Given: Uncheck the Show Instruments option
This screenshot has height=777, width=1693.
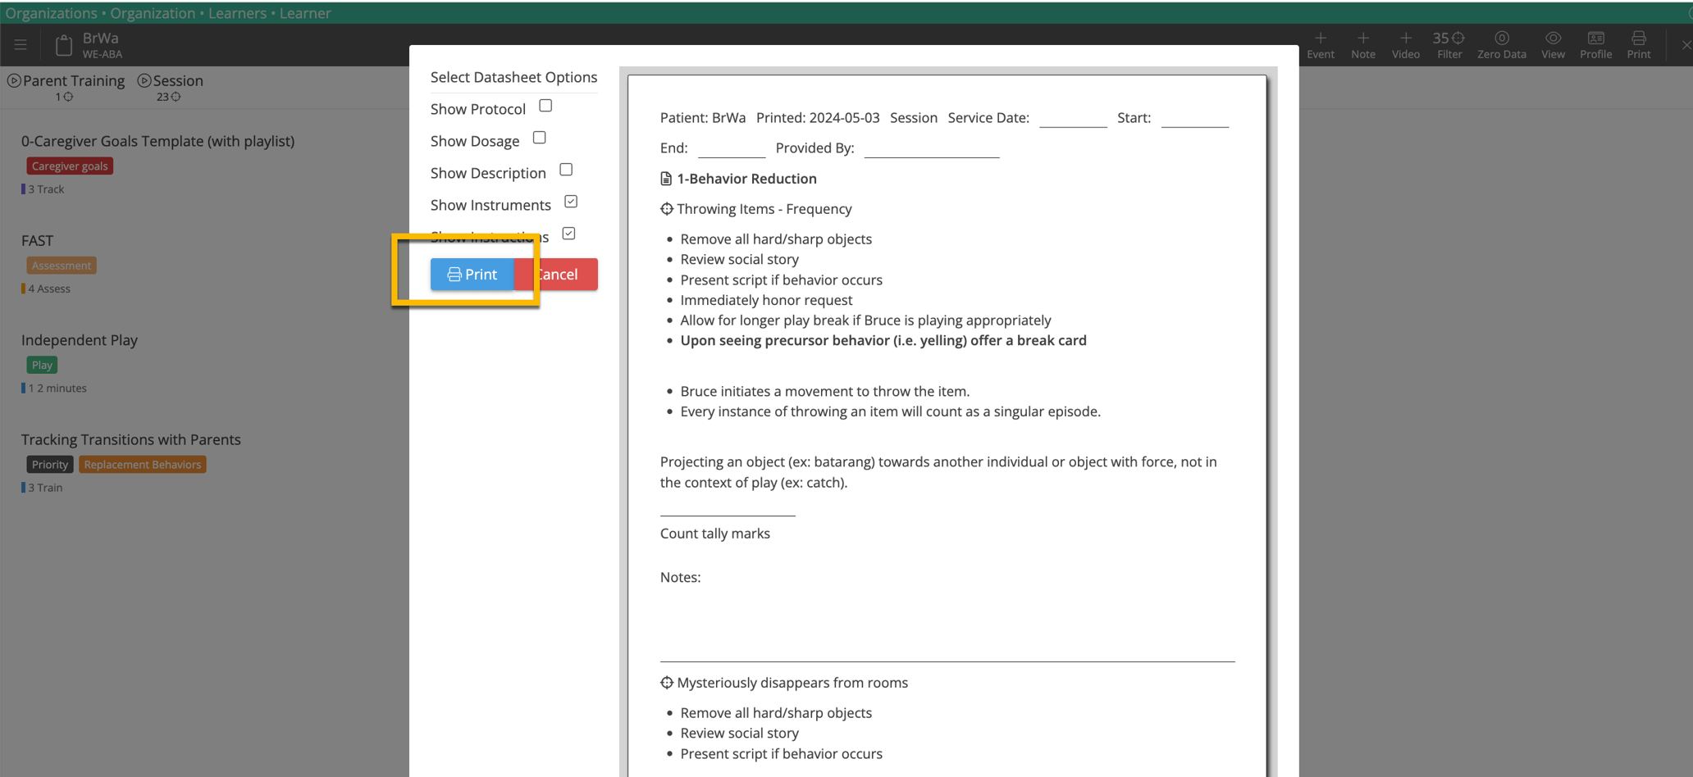Looking at the screenshot, I should 571,201.
